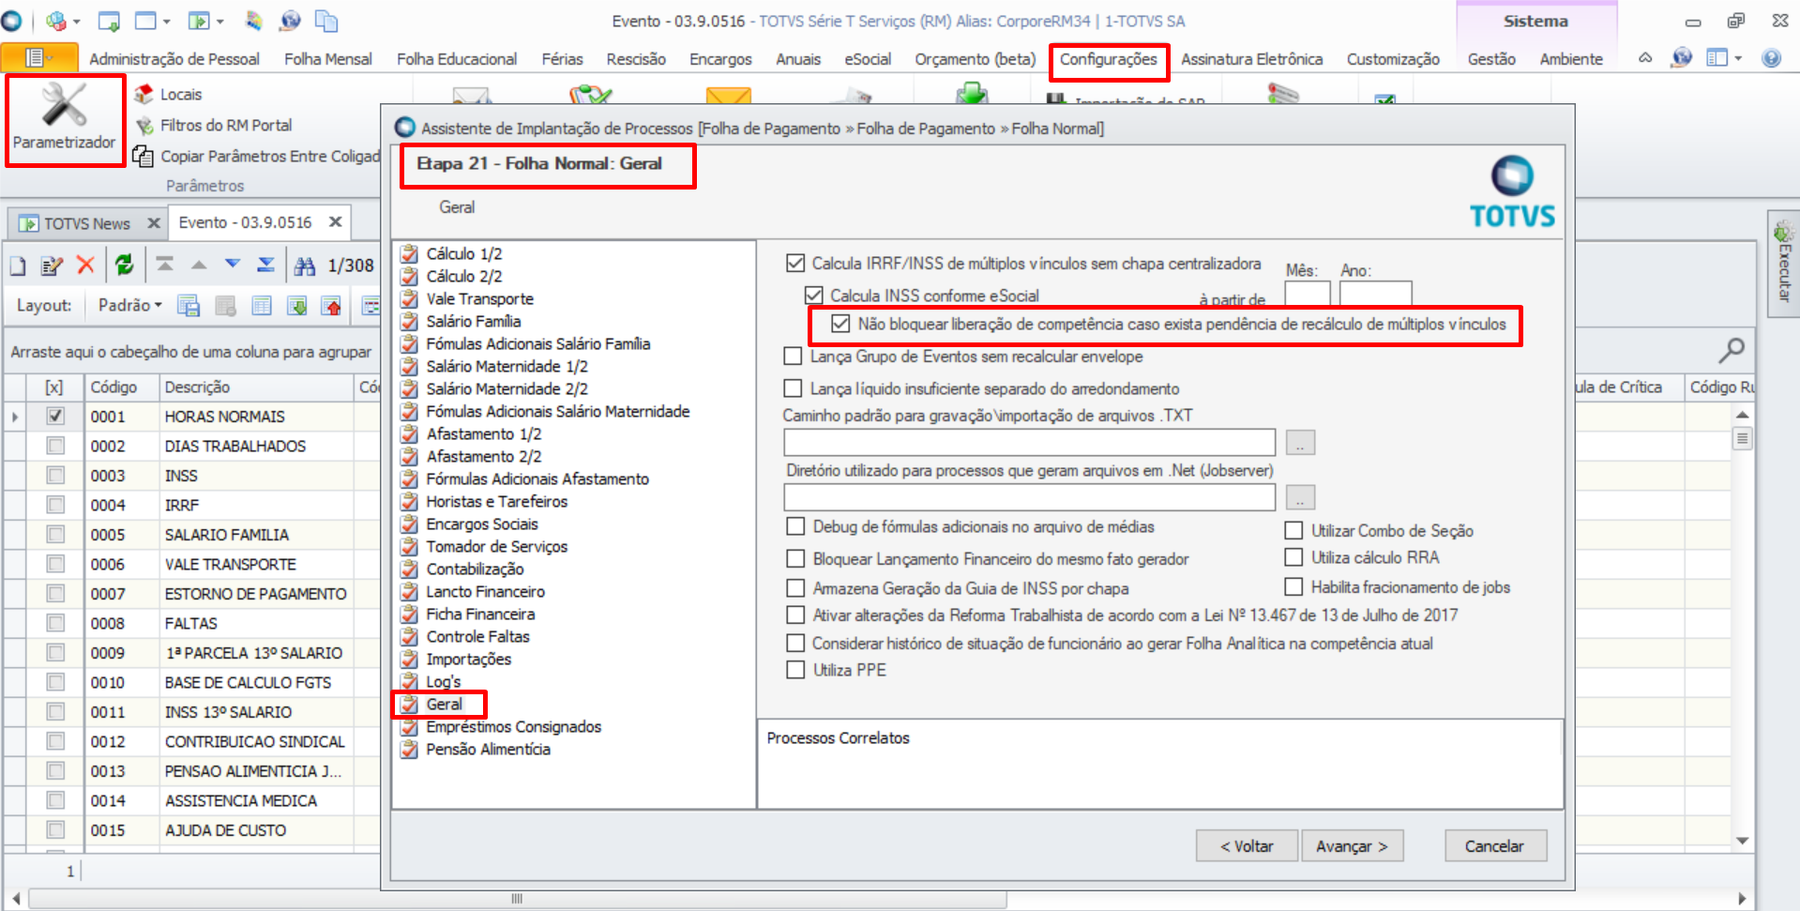Enable Utilizar Combo de Seção
The image size is (1800, 911).
(1293, 530)
